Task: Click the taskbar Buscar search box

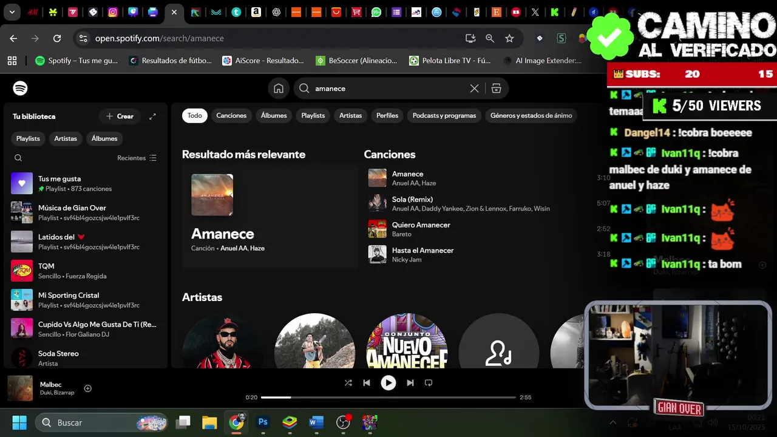Action: pos(102,422)
